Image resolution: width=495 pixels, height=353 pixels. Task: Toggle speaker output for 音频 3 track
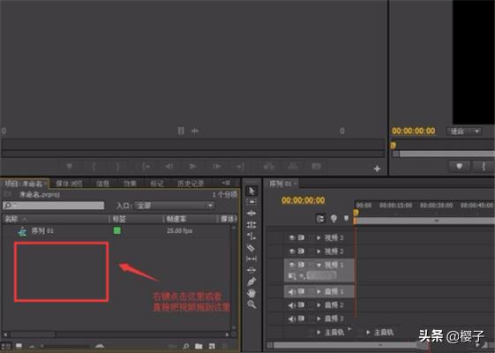(292, 319)
